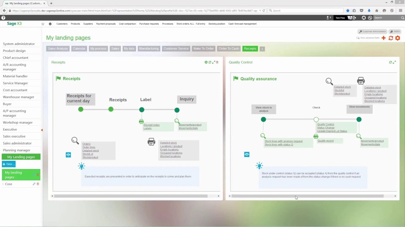Collapse the left sidebar with the red arrow
Image resolution: width=405 pixels, height=227 pixels.
tap(41, 130)
